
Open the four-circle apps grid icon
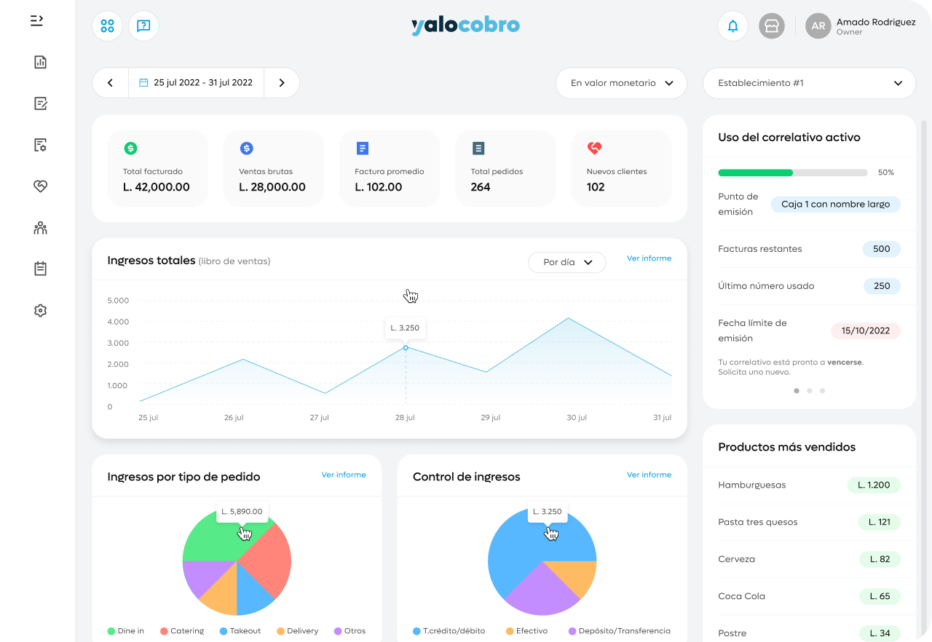(x=107, y=26)
